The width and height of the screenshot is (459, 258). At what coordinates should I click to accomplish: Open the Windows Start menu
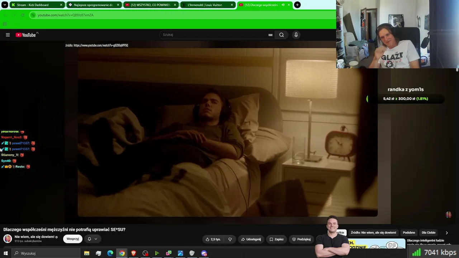pos(5,253)
